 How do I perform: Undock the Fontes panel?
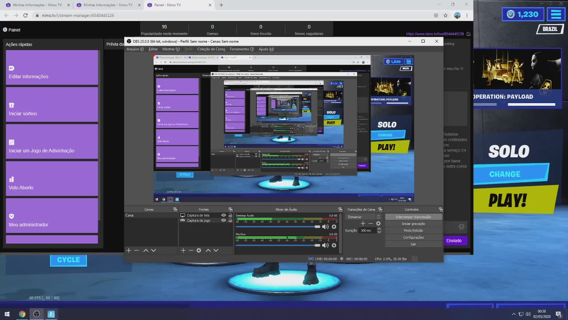[230, 209]
